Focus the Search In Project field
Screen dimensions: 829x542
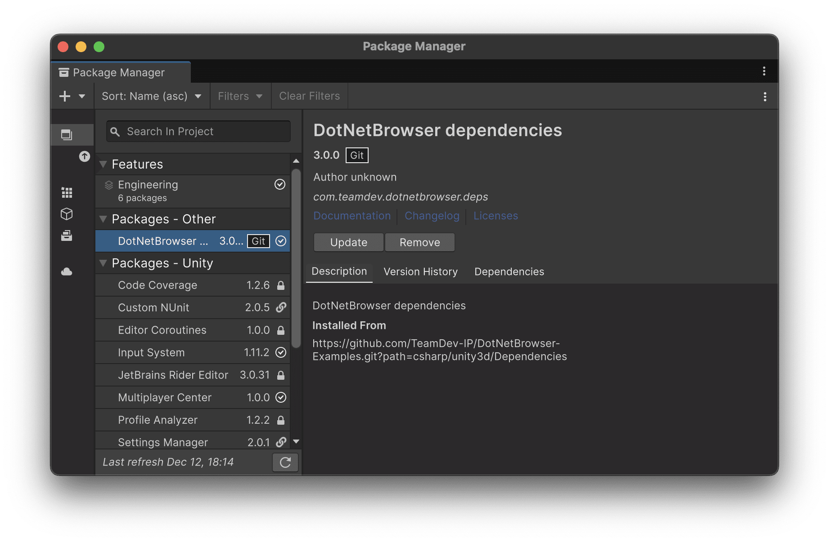[198, 131]
